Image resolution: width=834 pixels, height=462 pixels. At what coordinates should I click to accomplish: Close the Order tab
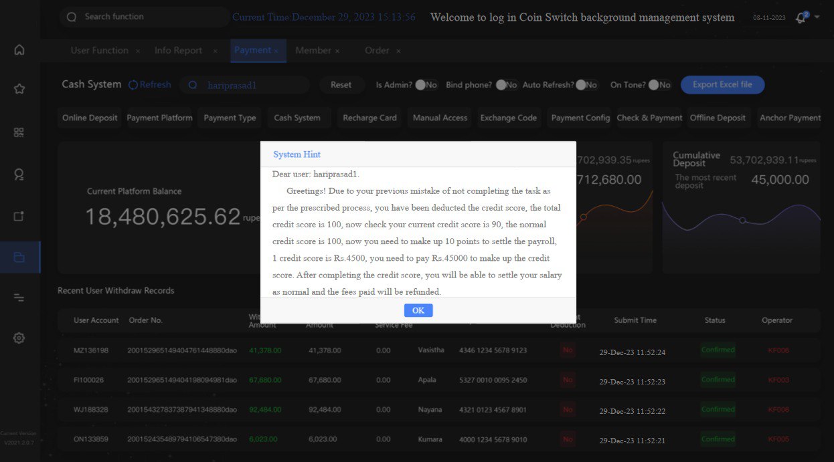398,51
